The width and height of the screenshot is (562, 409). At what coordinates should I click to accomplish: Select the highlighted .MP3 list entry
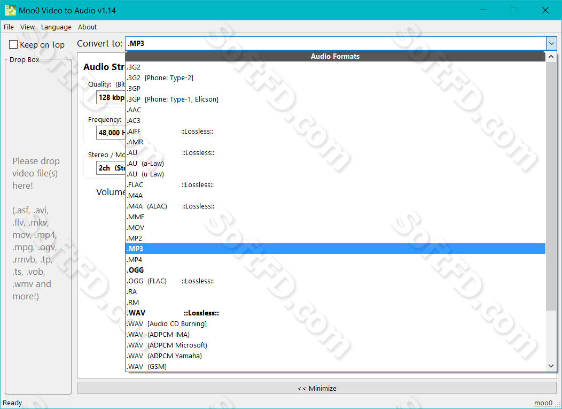pyautogui.click(x=335, y=249)
